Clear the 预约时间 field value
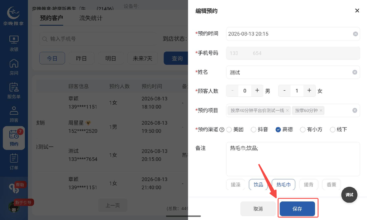 click(355, 34)
